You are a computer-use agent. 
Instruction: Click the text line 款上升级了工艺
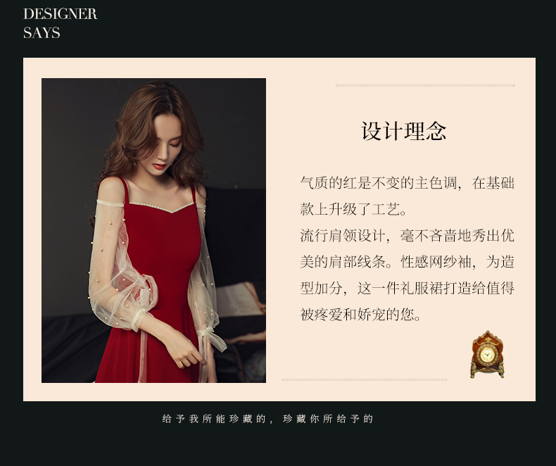click(x=353, y=209)
